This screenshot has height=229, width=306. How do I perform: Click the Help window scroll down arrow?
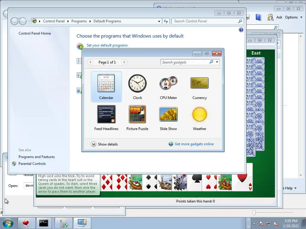[301, 175]
